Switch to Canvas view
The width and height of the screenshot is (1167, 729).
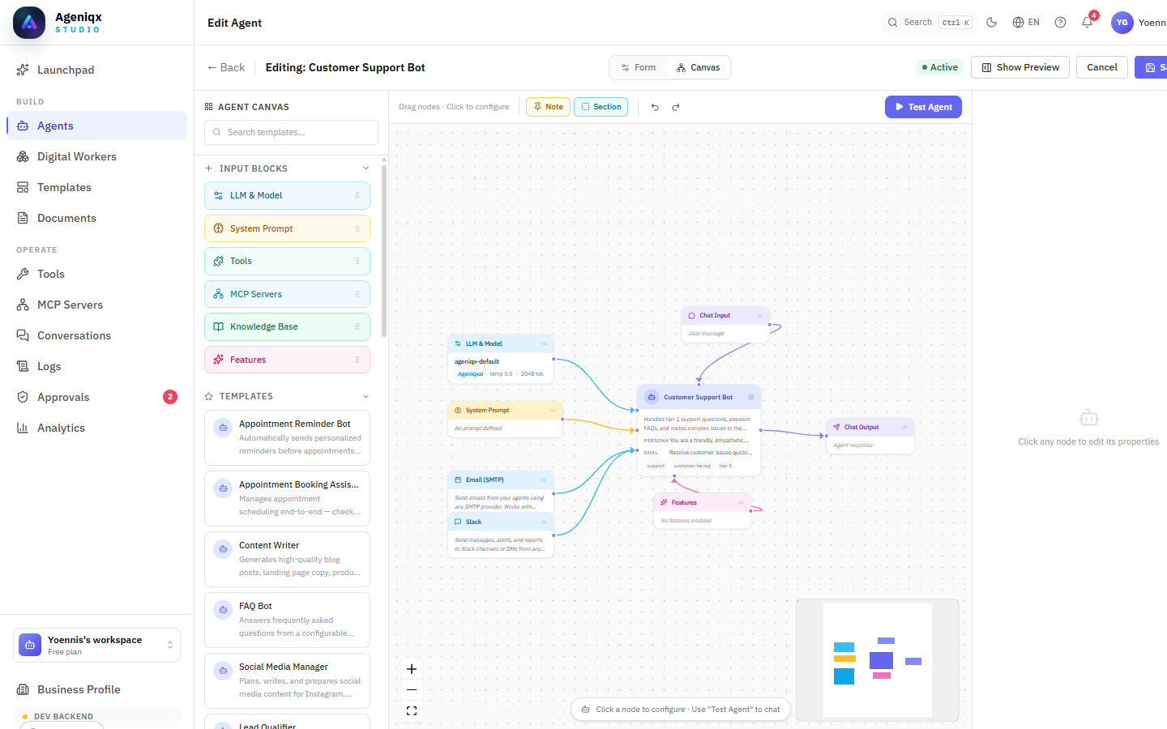pyautogui.click(x=699, y=67)
